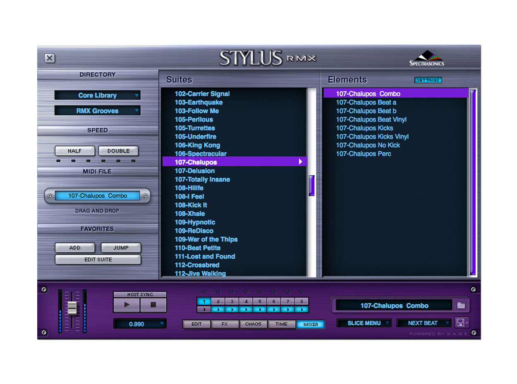Image resolution: width=517 pixels, height=384 pixels.
Task: Click the arrow on 107-Chalupos suite row
Action: [301, 162]
